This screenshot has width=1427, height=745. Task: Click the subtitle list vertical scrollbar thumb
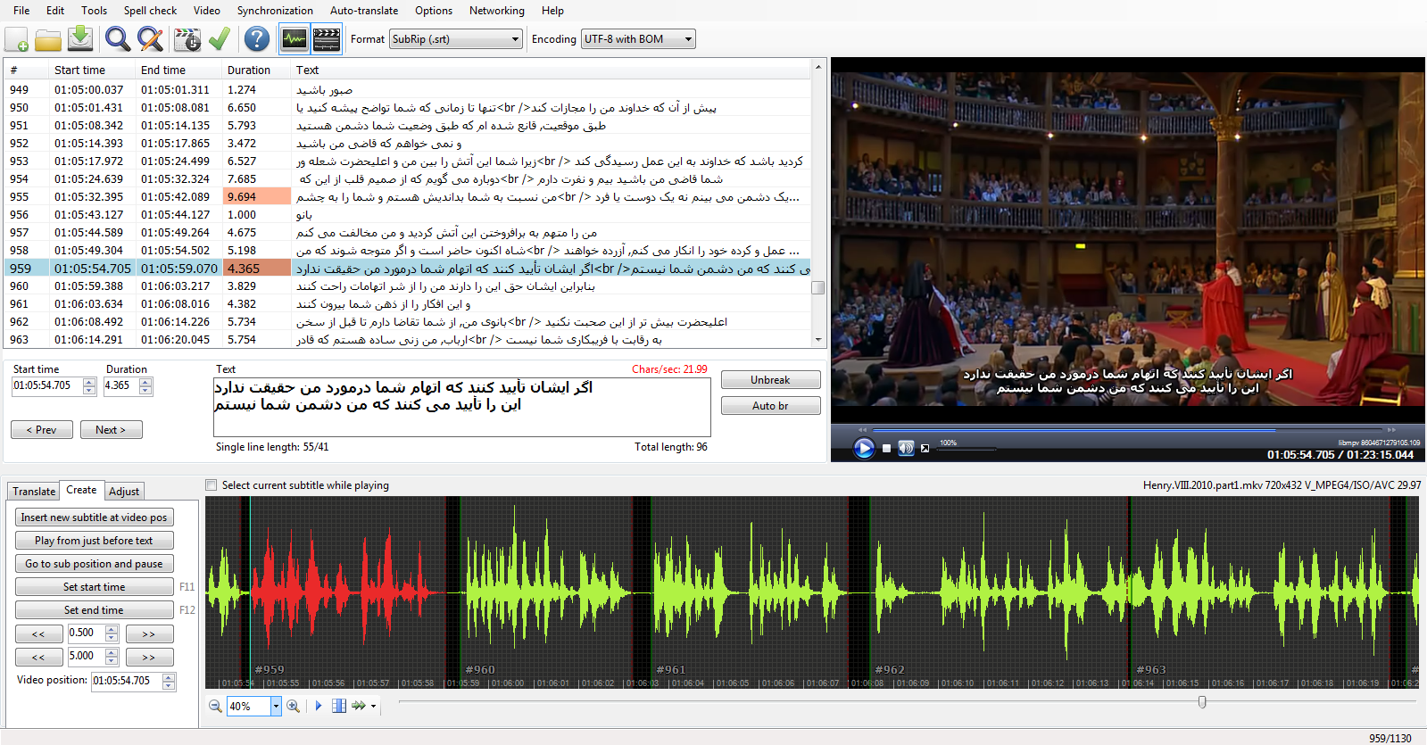coord(817,287)
